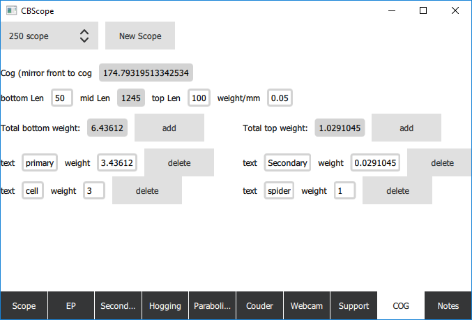Edit the top Len field showing 100
This screenshot has height=320, width=472.
tap(199, 98)
